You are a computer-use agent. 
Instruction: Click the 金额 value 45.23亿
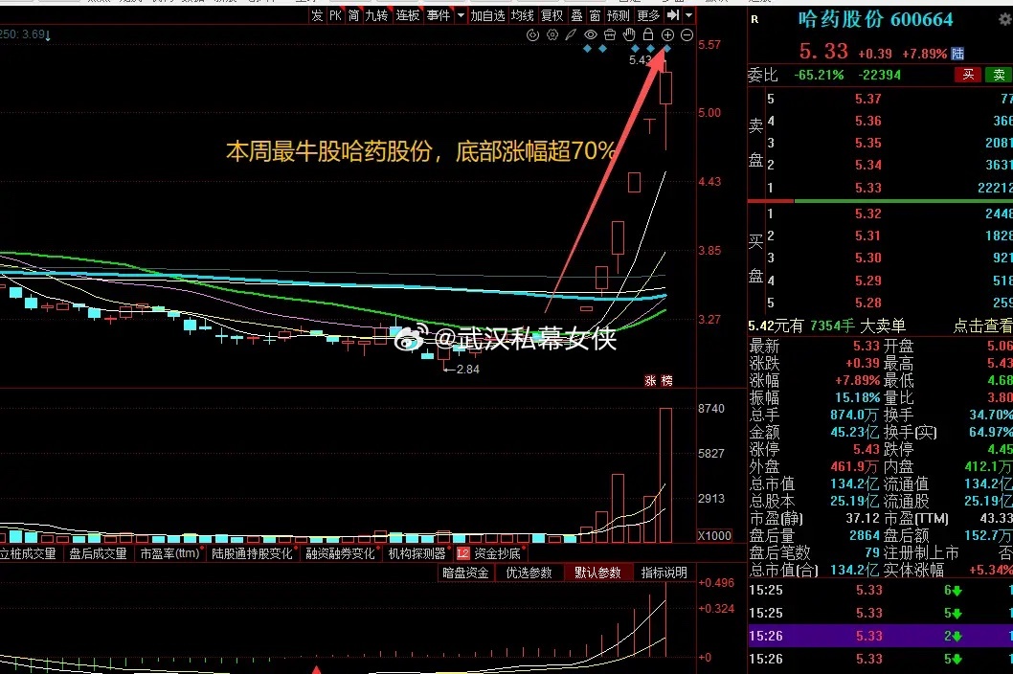(854, 432)
